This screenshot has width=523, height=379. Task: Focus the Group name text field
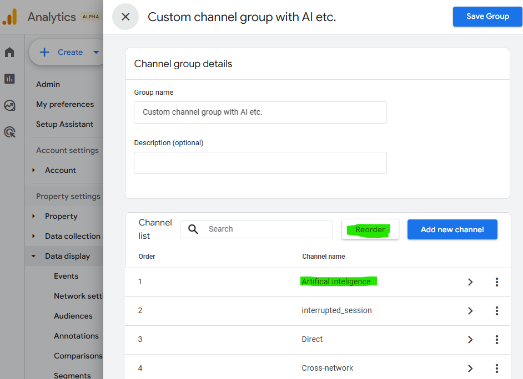click(260, 112)
